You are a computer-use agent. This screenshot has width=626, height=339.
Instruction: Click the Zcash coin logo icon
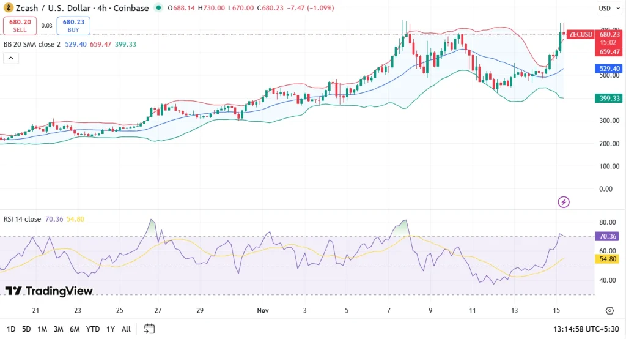(x=7, y=8)
